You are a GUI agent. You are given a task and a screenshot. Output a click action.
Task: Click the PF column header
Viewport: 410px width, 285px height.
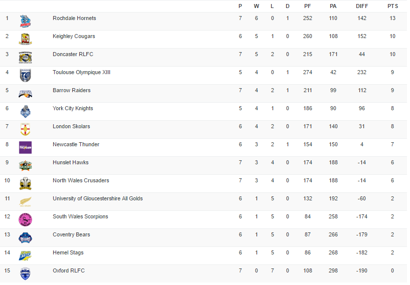coord(308,6)
